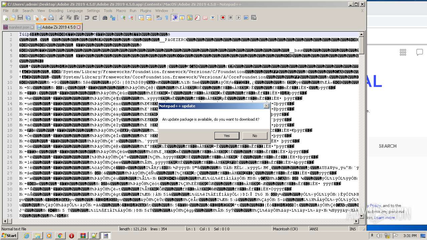Click the horizontal scrollbar right arrow
The height and width of the screenshot is (240, 427).
356,221
